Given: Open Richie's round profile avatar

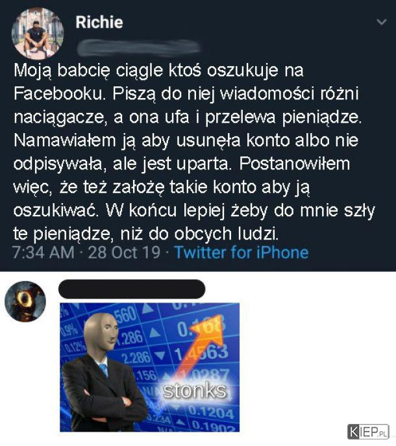Looking at the screenshot, I should [38, 33].
